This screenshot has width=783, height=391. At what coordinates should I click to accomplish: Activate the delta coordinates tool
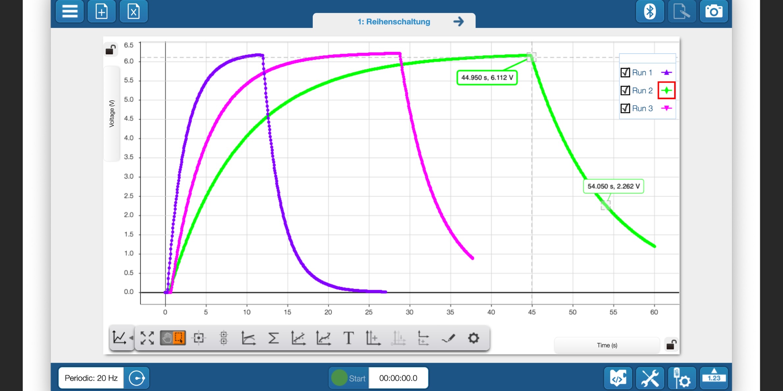pos(224,338)
